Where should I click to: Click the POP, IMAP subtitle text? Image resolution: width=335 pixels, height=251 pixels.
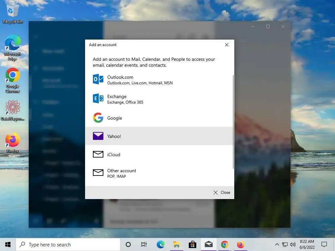click(x=116, y=176)
